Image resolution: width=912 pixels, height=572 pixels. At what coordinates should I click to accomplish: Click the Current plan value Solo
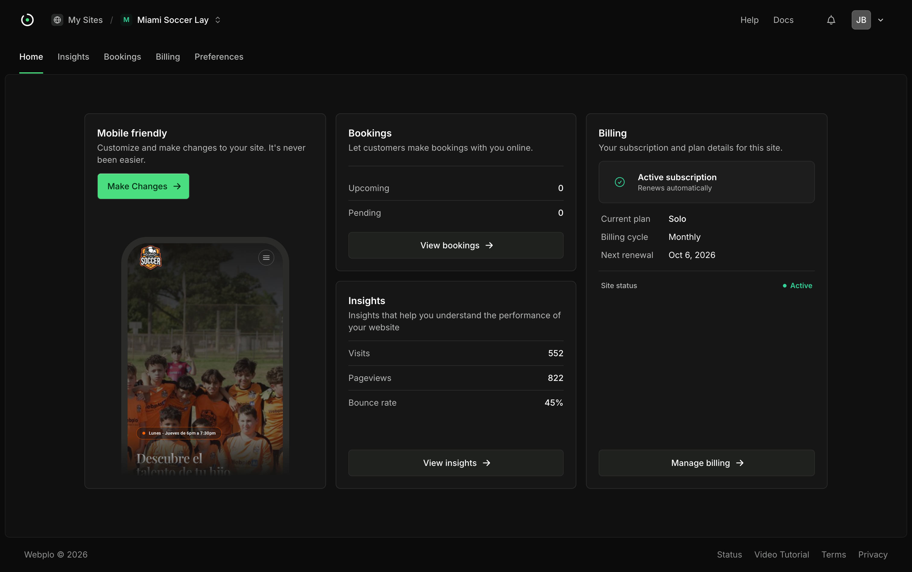point(677,219)
